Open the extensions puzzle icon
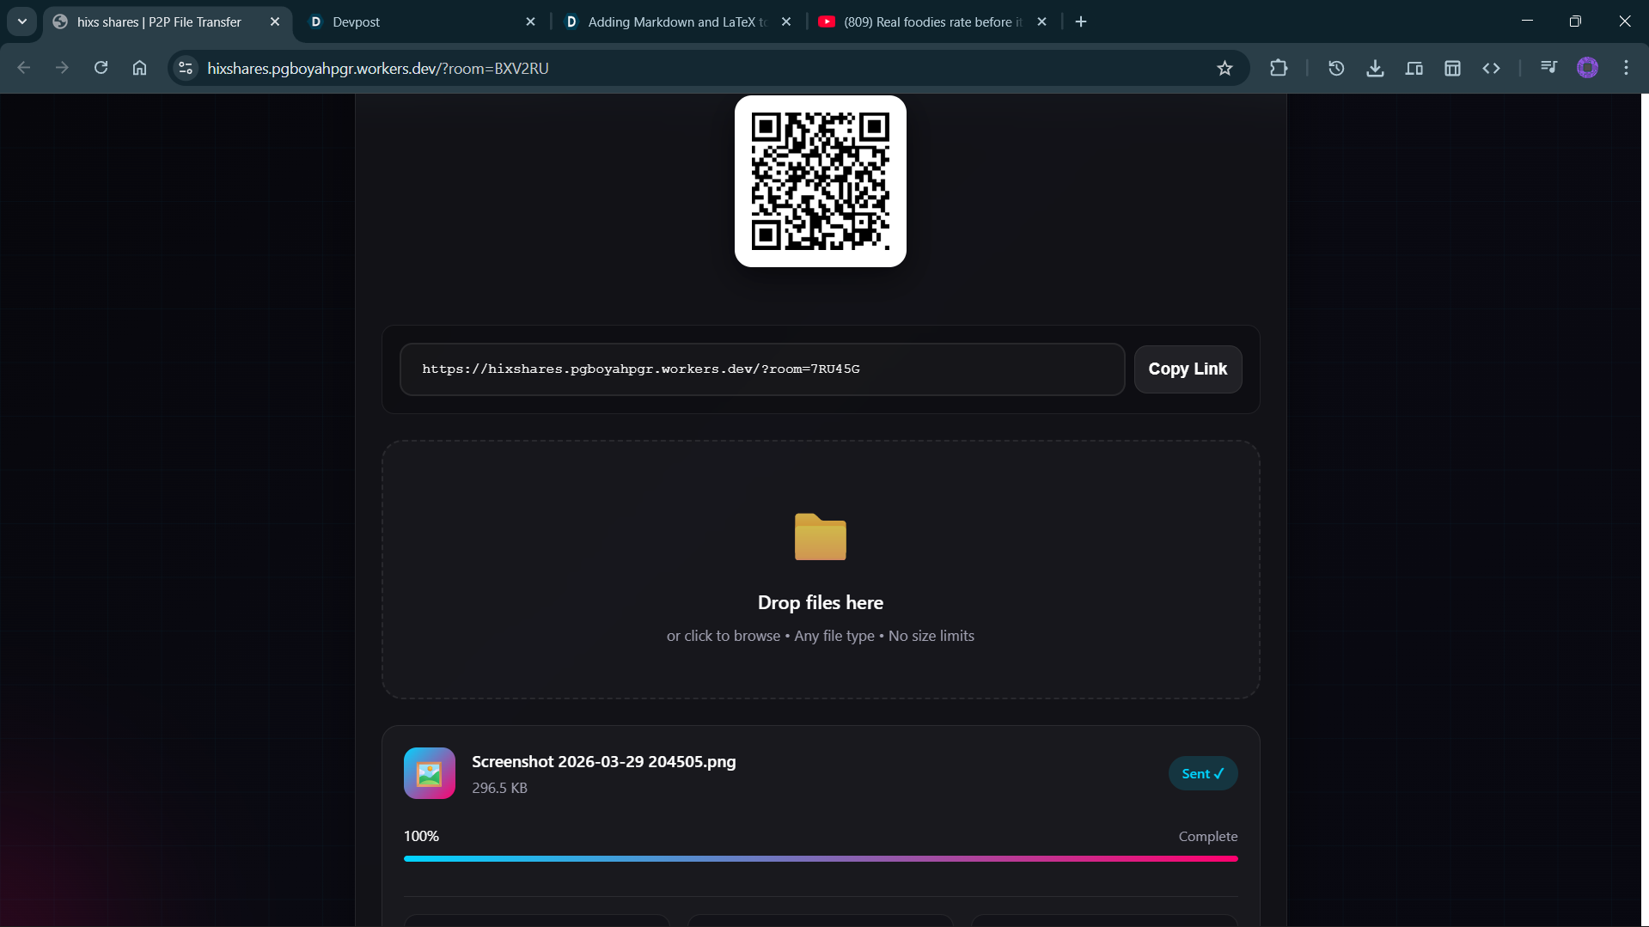This screenshot has width=1649, height=927. pos(1279,68)
